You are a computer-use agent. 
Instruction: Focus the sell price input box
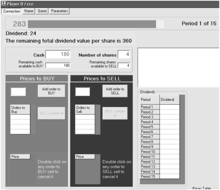click(82, 92)
